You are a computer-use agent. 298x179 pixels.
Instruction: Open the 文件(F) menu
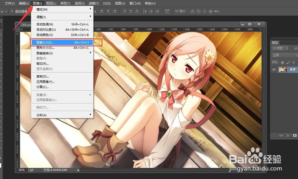[10, 3]
